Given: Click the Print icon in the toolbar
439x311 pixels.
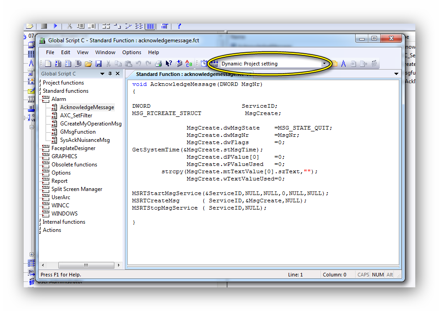Looking at the screenshot, I should click(x=159, y=62).
